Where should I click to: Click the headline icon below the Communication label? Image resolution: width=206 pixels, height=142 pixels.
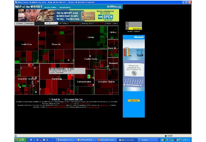click(93, 85)
